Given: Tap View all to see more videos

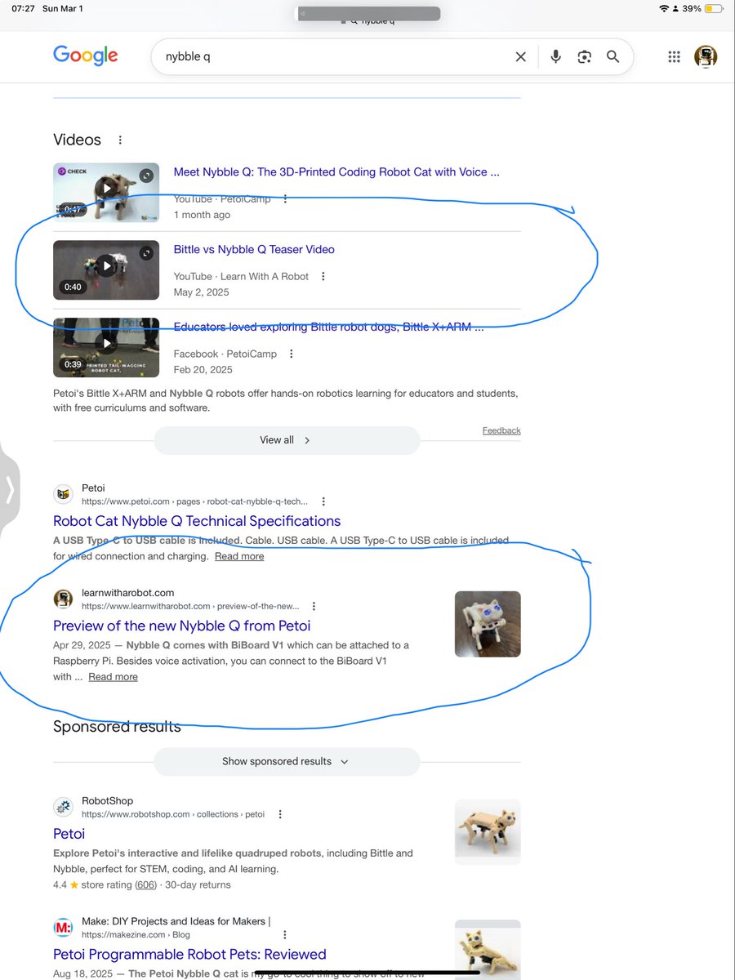Looking at the screenshot, I should point(286,439).
